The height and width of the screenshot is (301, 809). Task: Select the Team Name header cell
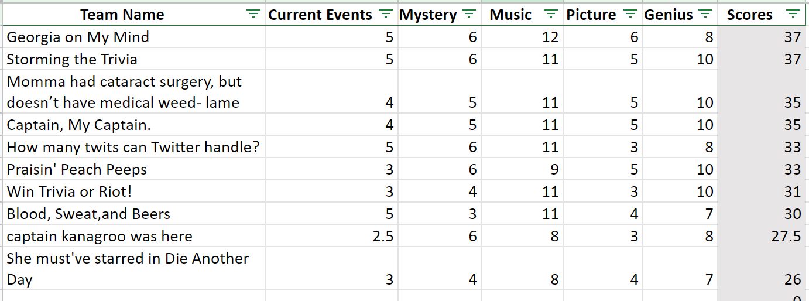134,15
